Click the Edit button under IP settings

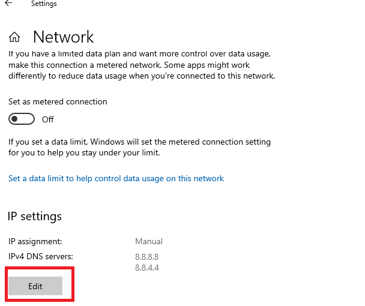click(x=35, y=286)
